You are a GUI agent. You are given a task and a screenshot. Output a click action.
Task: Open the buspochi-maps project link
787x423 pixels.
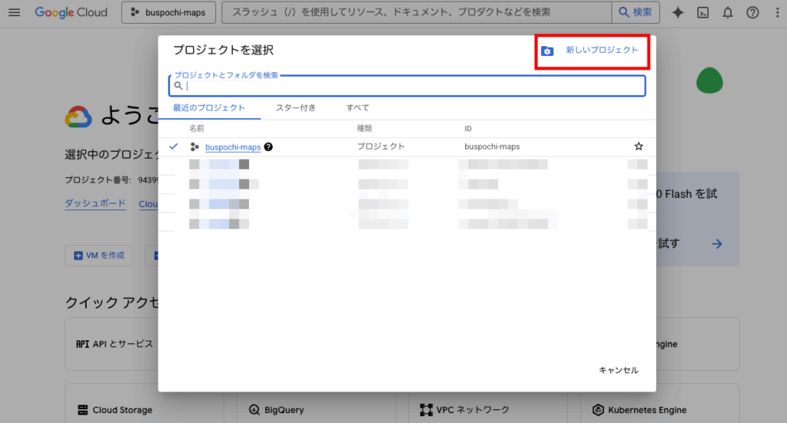232,147
